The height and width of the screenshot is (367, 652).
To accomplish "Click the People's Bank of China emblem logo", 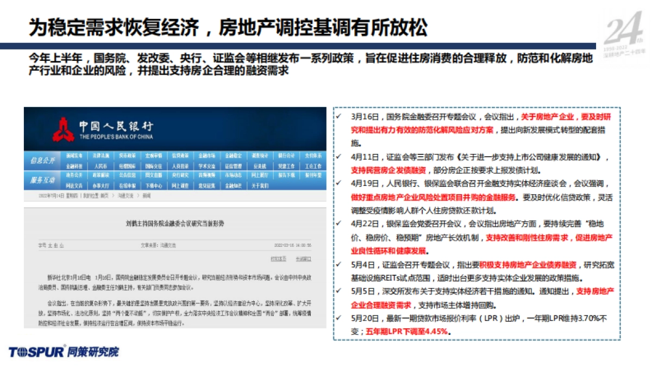I will [x=65, y=129].
